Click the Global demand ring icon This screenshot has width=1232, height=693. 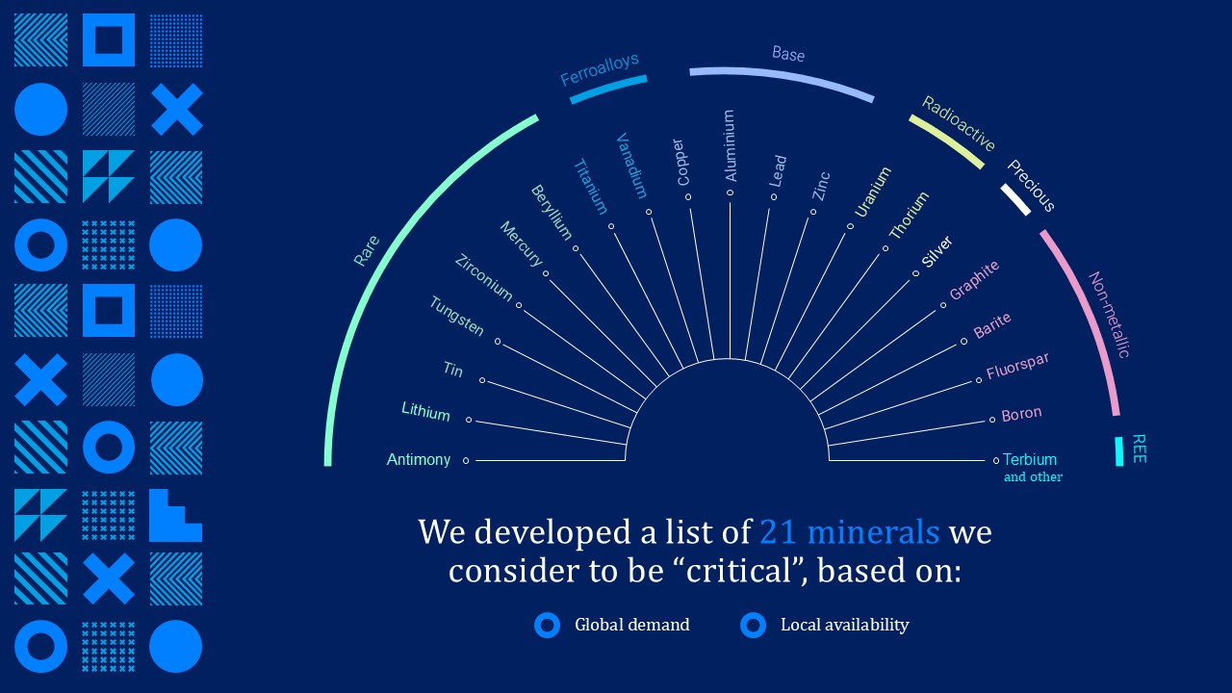point(547,626)
